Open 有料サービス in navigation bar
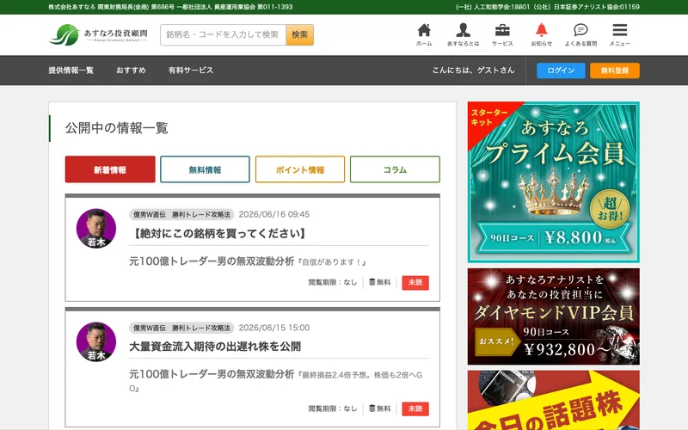This screenshot has height=430, width=688. click(x=191, y=71)
